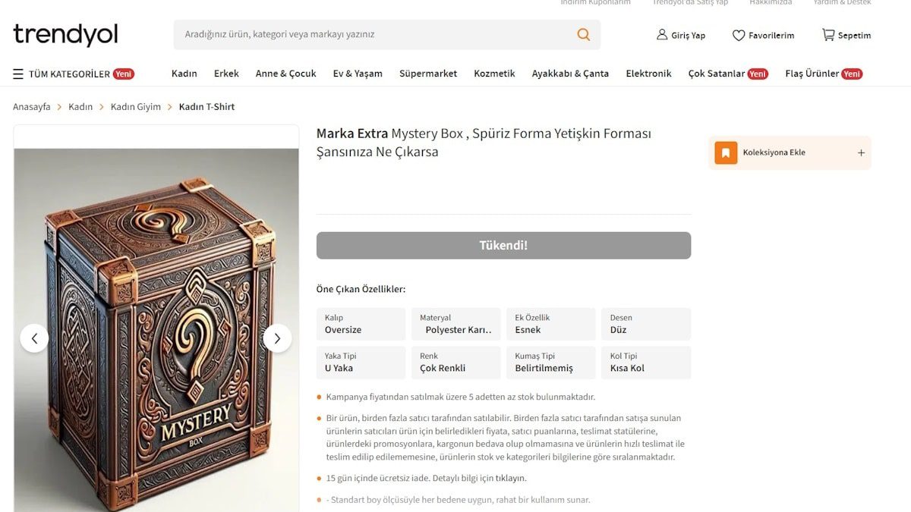
Task: Click the trendyol logo
Action: click(x=65, y=34)
